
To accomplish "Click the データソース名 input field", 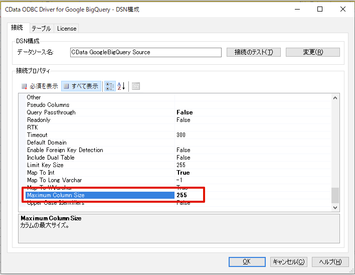I will click(146, 52).
